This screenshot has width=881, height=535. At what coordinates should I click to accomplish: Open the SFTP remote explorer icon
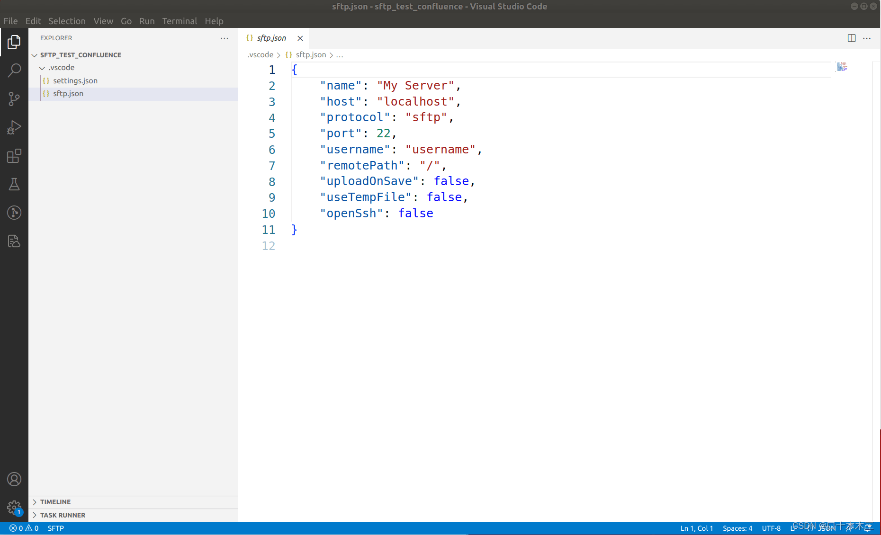14,241
